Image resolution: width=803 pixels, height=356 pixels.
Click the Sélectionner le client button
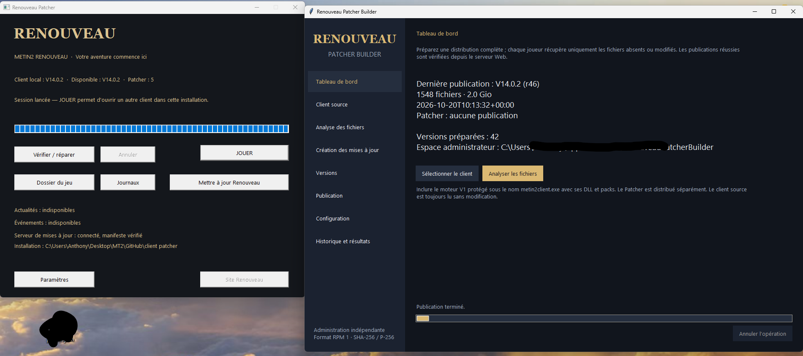(447, 174)
